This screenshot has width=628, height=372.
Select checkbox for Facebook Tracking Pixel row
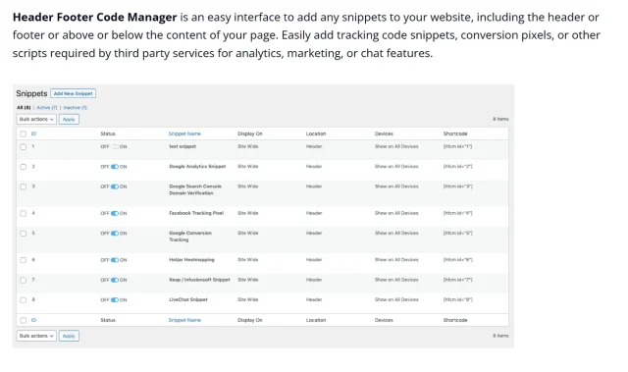24,213
